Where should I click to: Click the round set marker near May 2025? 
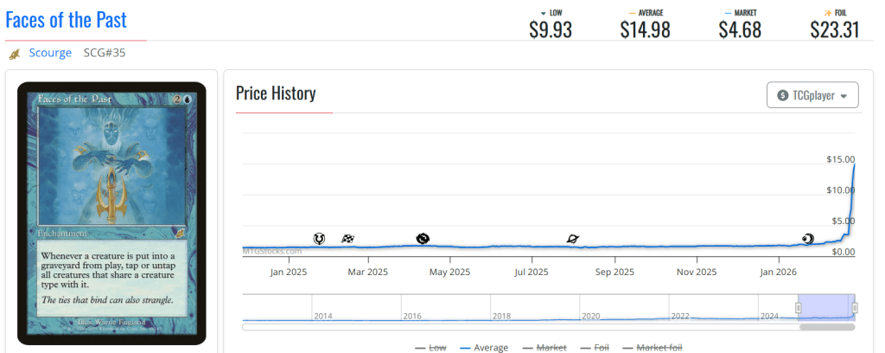423,238
